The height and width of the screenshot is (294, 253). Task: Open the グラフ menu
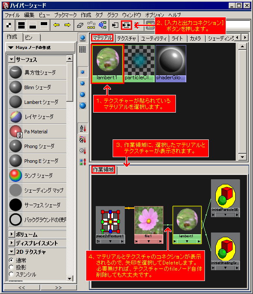coord(113,15)
